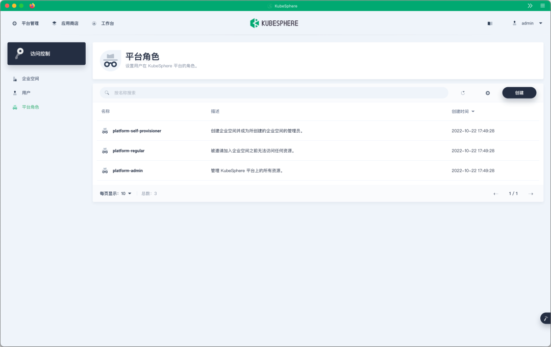Click platform-regular description text
Image resolution: width=551 pixels, height=347 pixels.
click(x=254, y=151)
